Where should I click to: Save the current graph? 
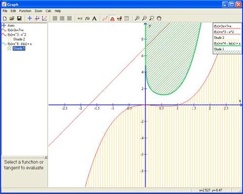[19, 18]
